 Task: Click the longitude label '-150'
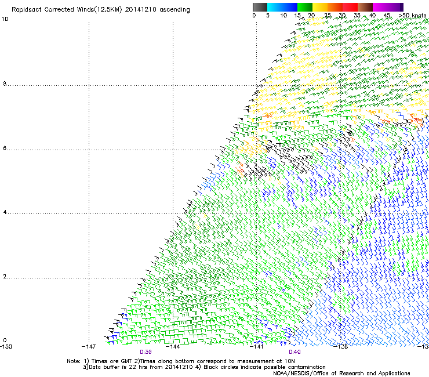[x=6, y=347]
